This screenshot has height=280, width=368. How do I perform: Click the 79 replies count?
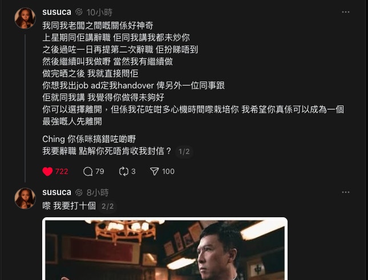coord(100,172)
